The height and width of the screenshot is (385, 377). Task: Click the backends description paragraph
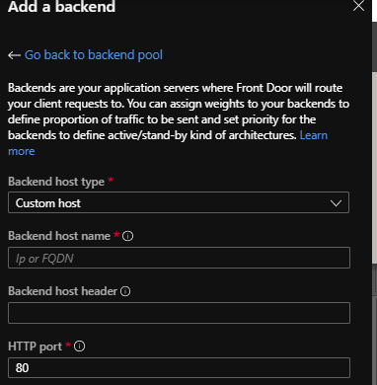pyautogui.click(x=179, y=119)
